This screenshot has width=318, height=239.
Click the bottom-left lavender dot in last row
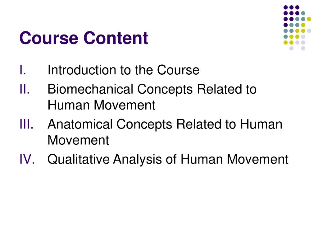(x=291, y=48)
